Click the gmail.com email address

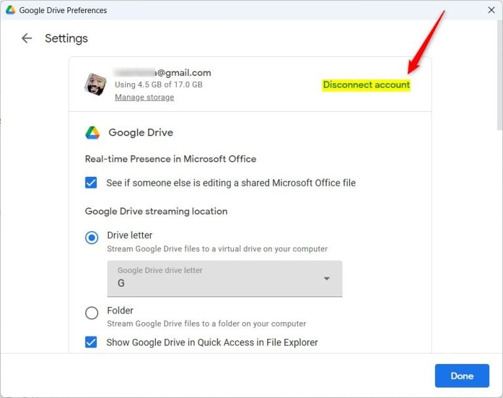[x=162, y=73]
